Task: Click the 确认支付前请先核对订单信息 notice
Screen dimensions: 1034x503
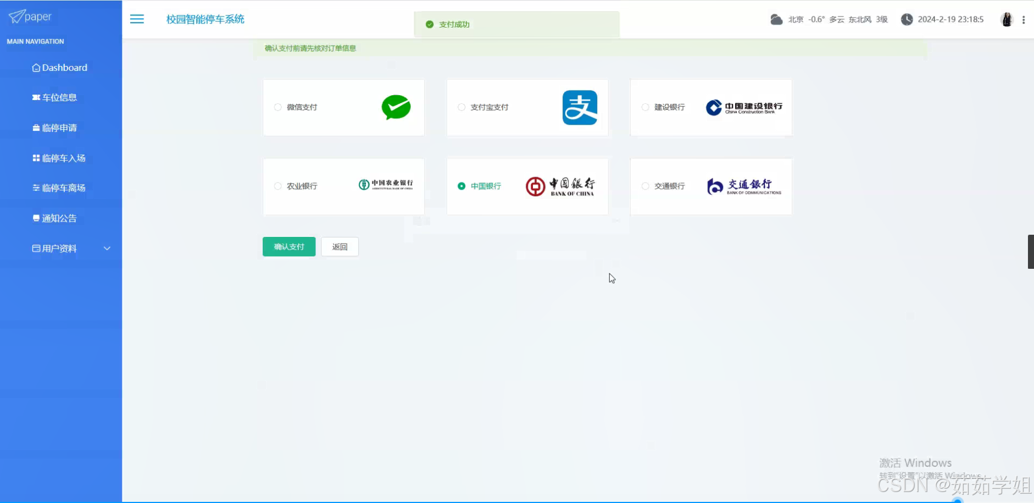Action: [x=310, y=48]
